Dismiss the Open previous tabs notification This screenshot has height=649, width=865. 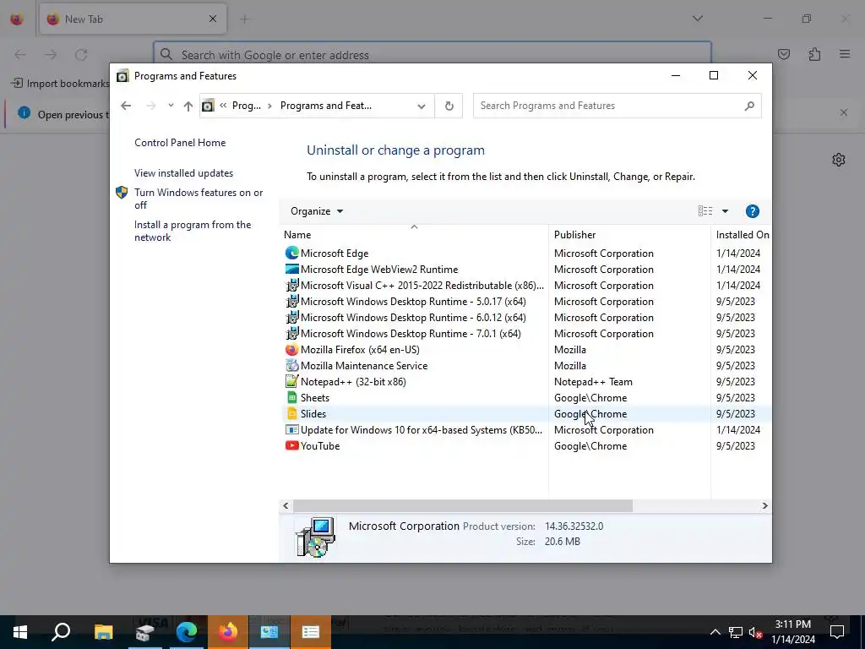pyautogui.click(x=844, y=112)
